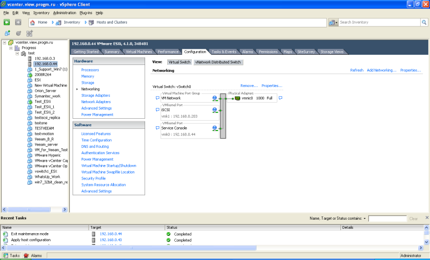Open the File menu
This screenshot has height=260, width=430.
6,13
